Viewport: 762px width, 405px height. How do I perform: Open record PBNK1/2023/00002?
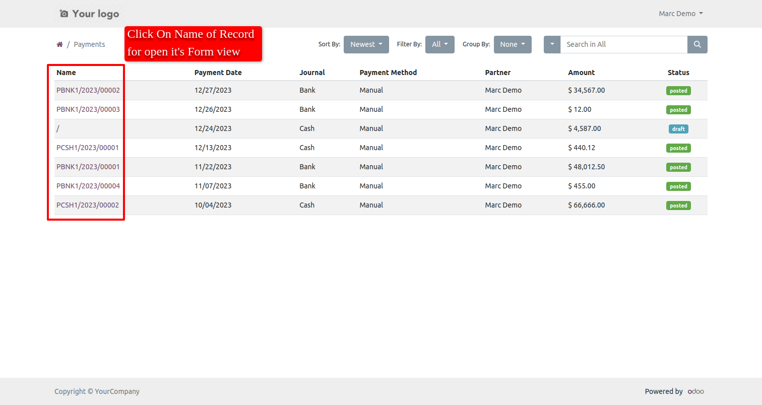point(88,90)
